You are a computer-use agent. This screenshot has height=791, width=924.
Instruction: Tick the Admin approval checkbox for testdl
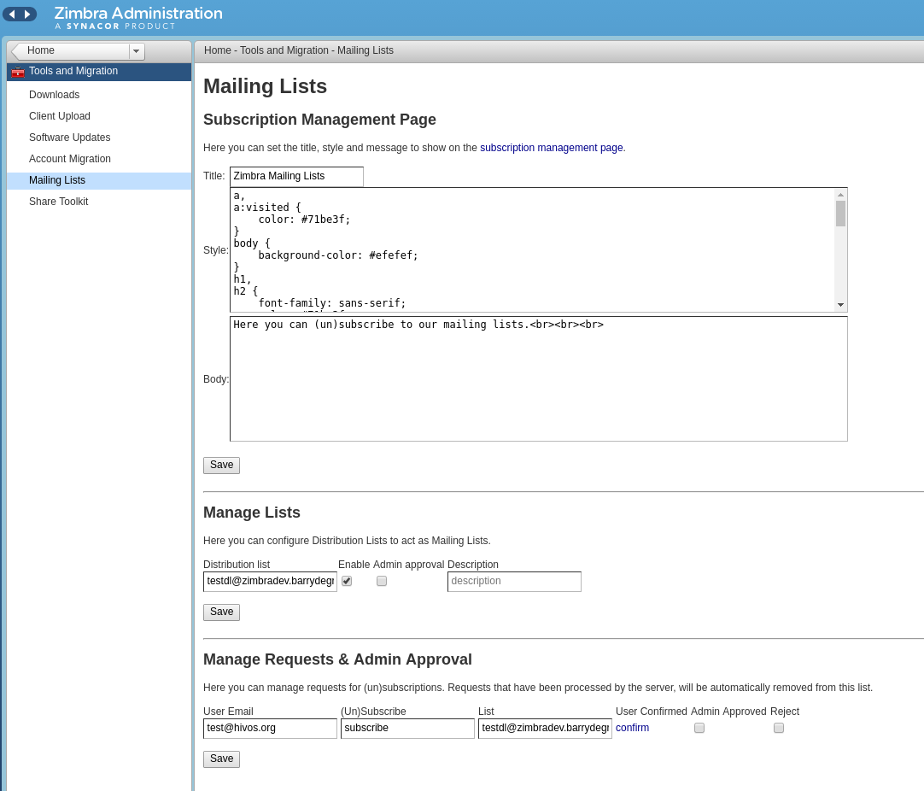tap(382, 581)
